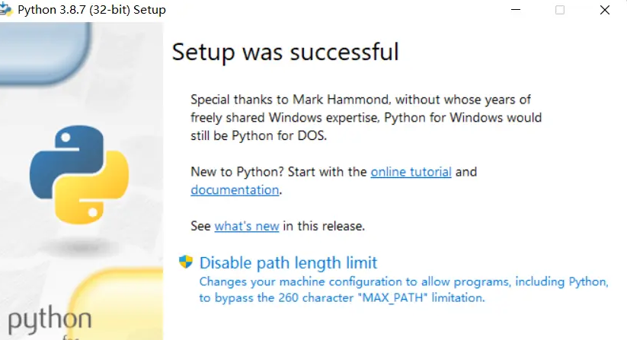Minimize the Python Setup window
The width and height of the screenshot is (627, 340).
516,10
